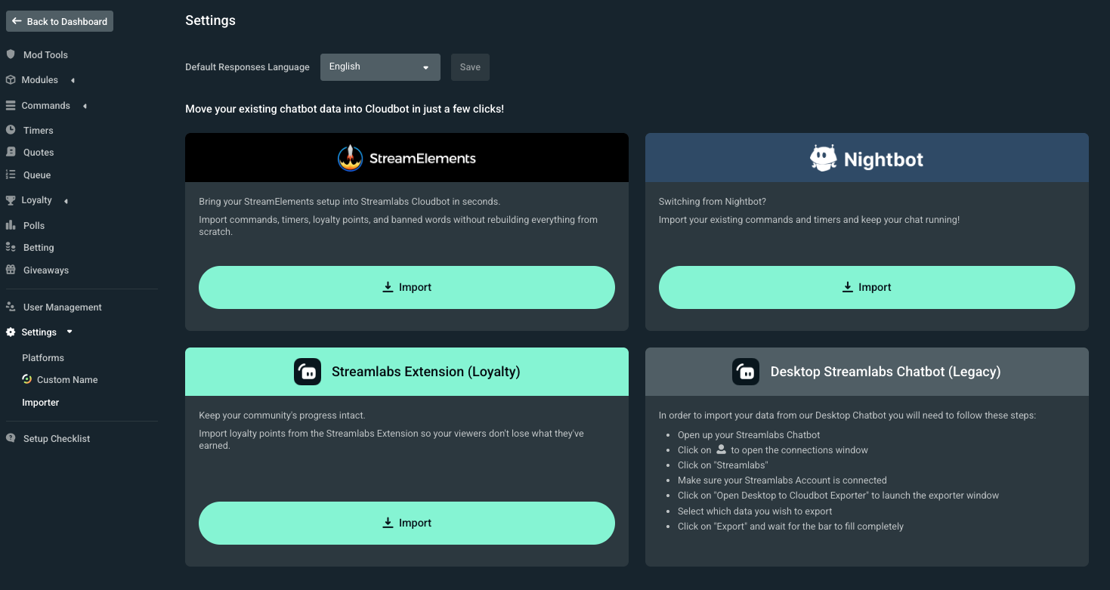Viewport: 1110px width, 590px height.
Task: Select the Importer submenu item
Action: click(x=41, y=403)
